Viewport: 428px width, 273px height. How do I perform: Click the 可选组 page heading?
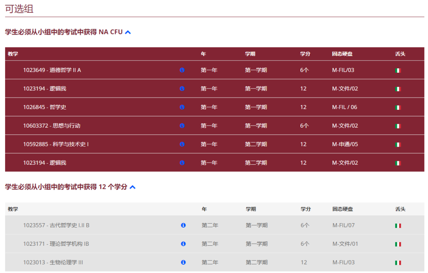coord(19,9)
